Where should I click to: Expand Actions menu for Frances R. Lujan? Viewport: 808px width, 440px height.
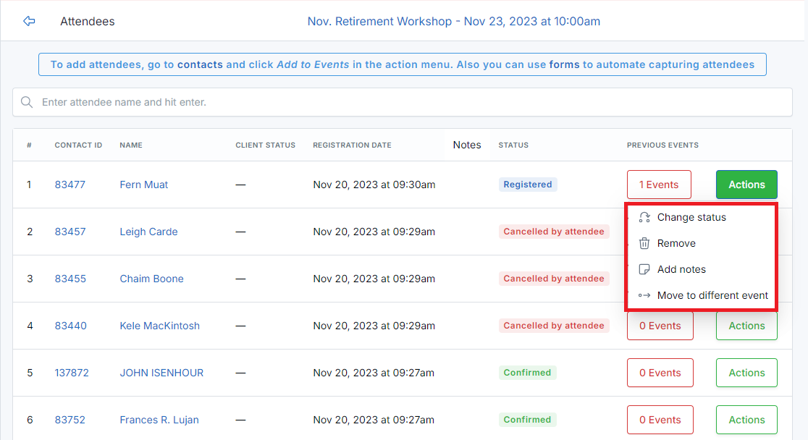tap(746, 420)
